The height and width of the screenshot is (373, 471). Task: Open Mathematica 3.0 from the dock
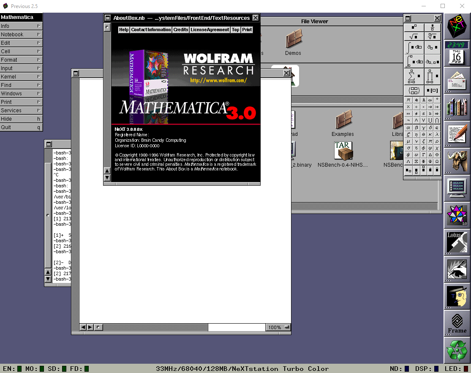point(457,215)
